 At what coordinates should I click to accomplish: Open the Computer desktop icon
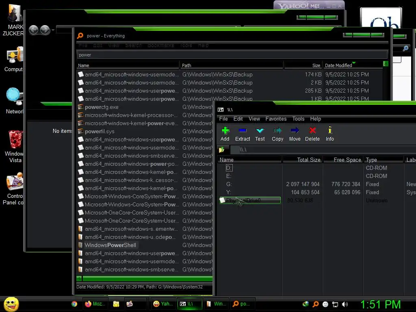click(13, 59)
